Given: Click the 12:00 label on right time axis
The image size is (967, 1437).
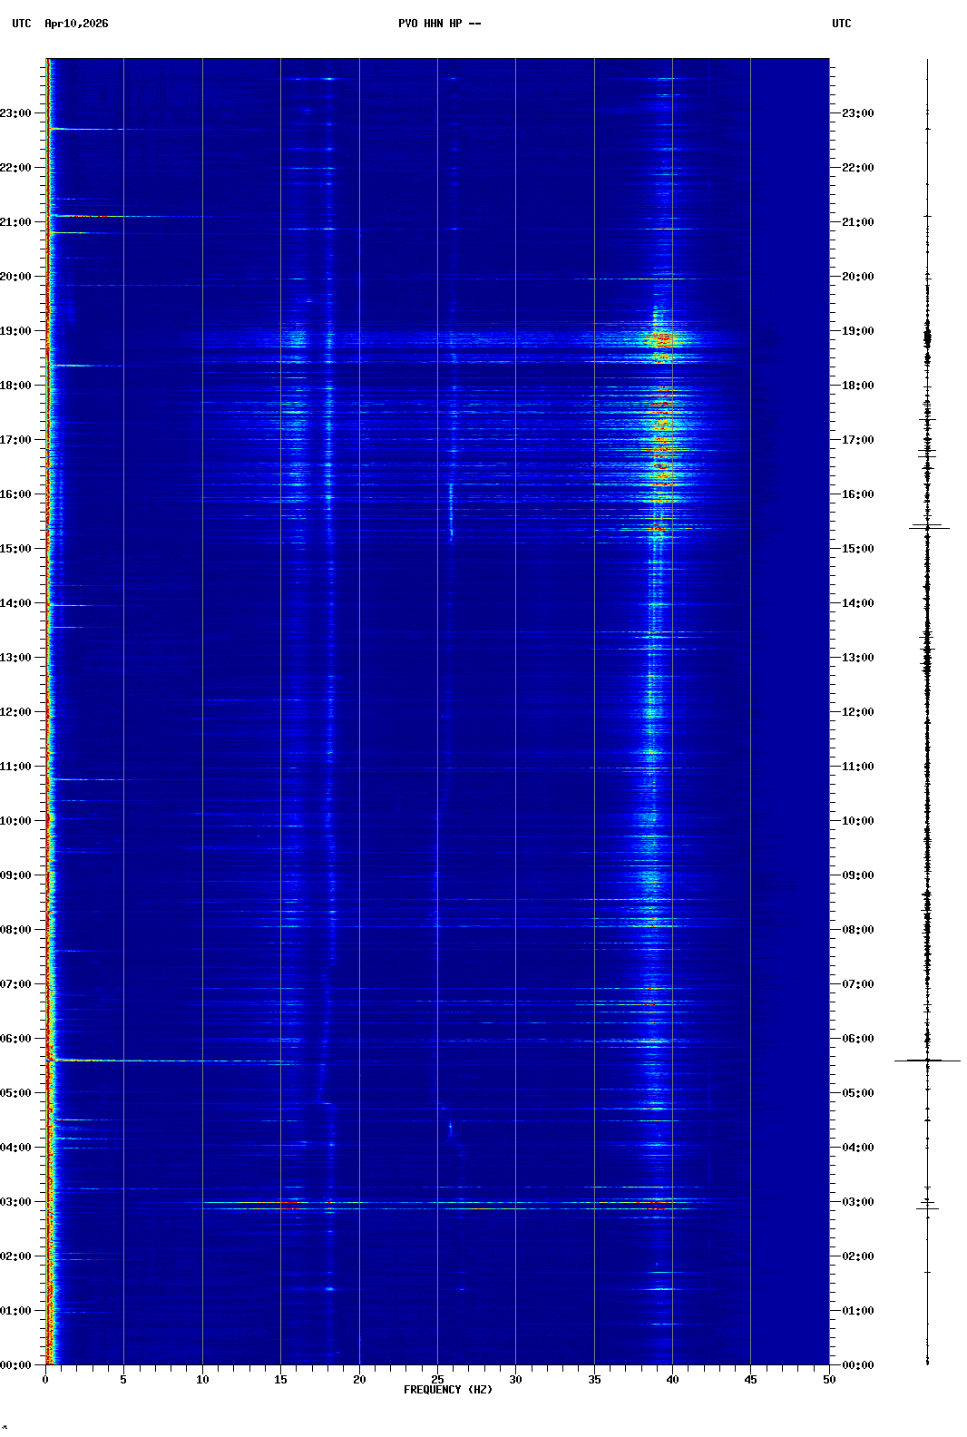Looking at the screenshot, I should (857, 712).
